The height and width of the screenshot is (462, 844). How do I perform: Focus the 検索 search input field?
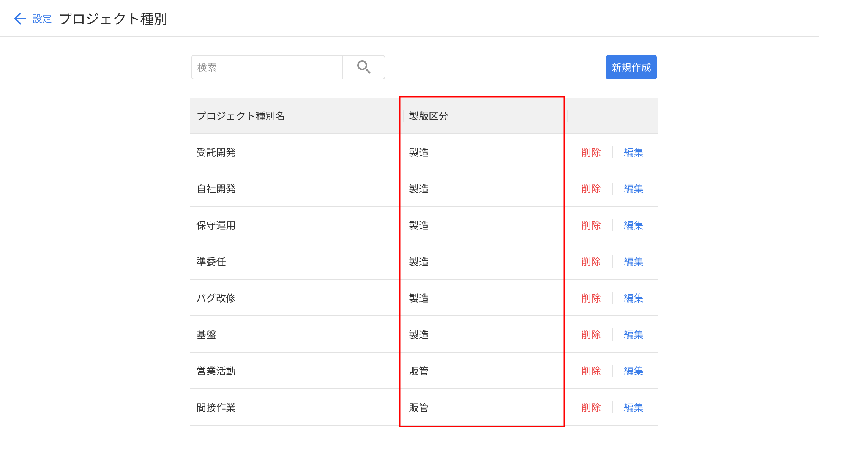pyautogui.click(x=267, y=67)
